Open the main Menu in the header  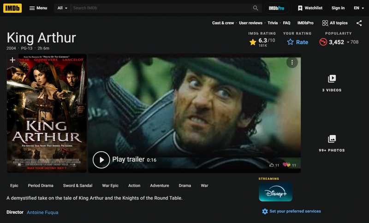point(38,8)
